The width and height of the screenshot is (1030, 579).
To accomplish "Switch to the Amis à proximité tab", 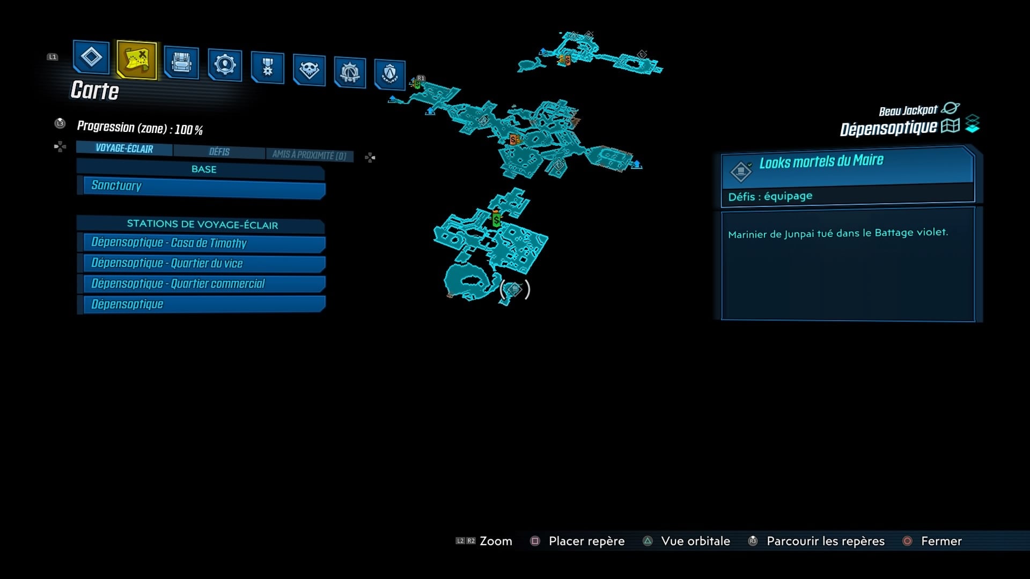I will (x=310, y=155).
